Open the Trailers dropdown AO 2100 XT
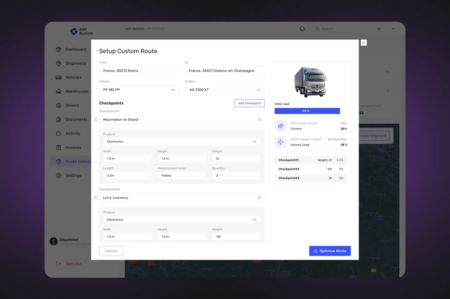This screenshot has width=450, height=299. pos(224,90)
